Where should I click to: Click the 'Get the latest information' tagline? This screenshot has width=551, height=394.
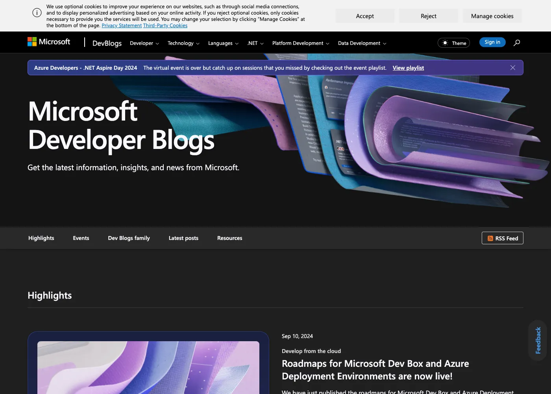point(133,167)
